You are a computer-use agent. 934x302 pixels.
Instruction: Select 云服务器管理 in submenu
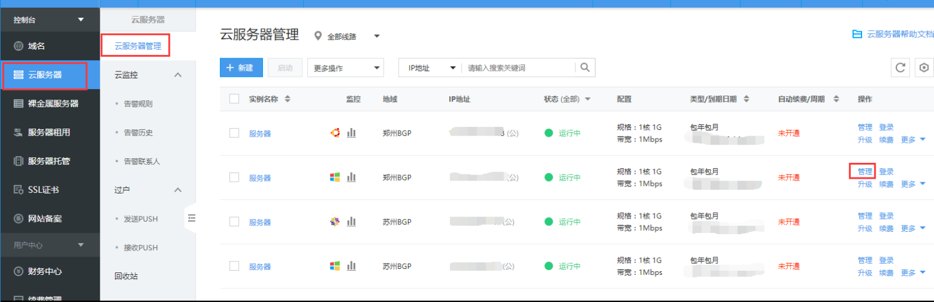click(137, 46)
